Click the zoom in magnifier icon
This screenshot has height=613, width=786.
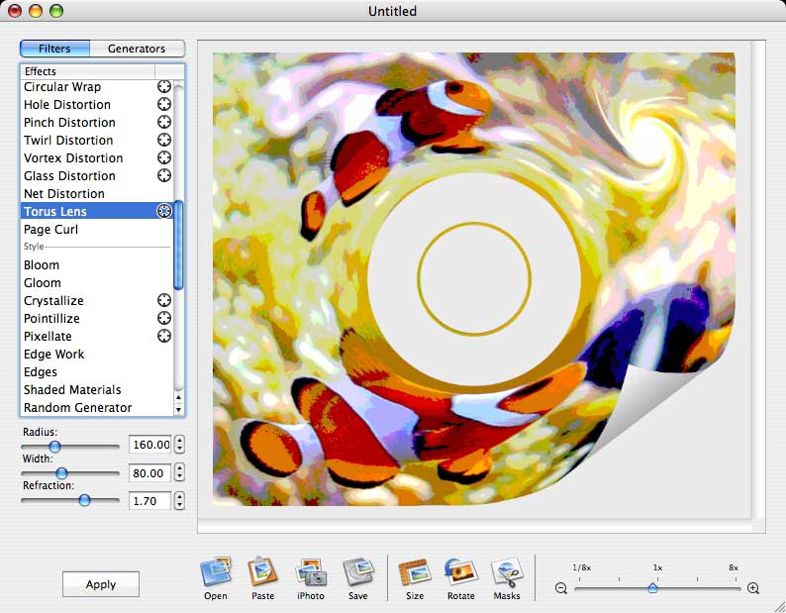[x=753, y=588]
